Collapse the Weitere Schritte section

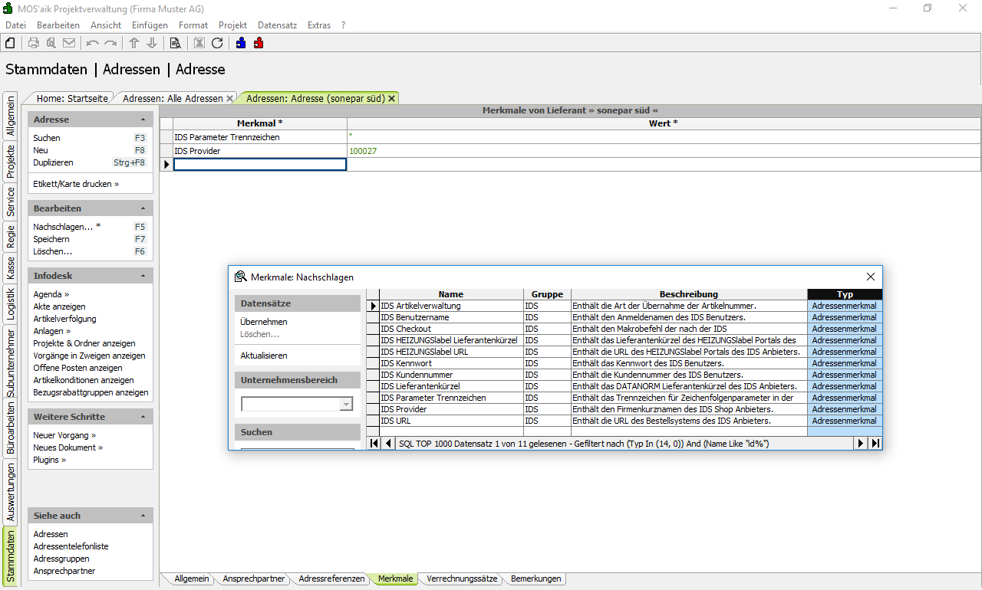(x=143, y=417)
